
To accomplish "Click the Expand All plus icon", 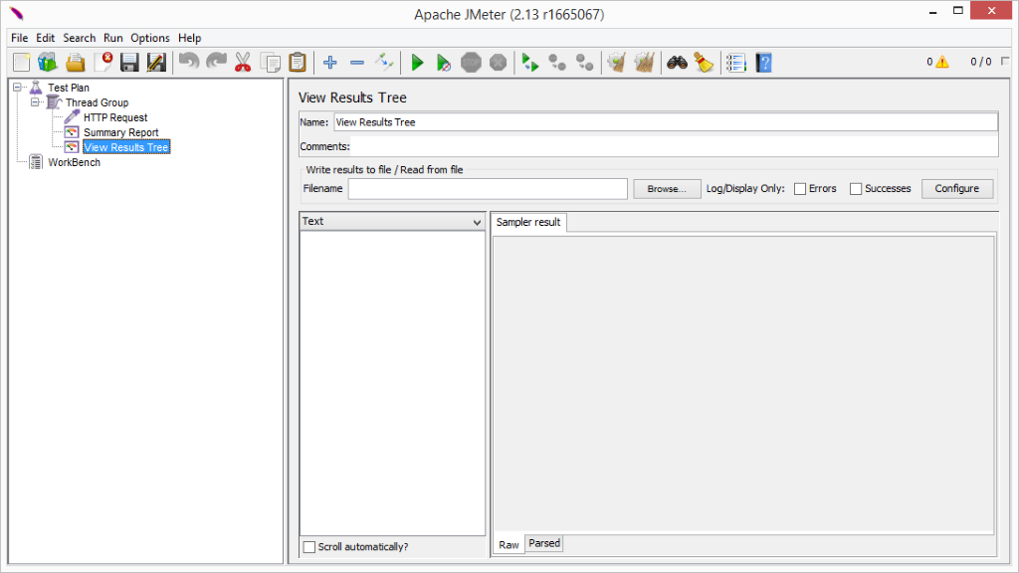I will [330, 63].
